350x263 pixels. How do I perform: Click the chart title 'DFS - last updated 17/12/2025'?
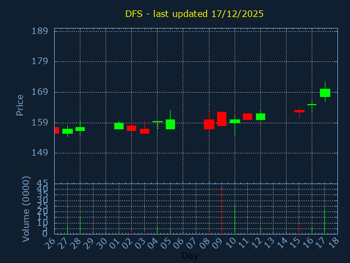point(194,14)
